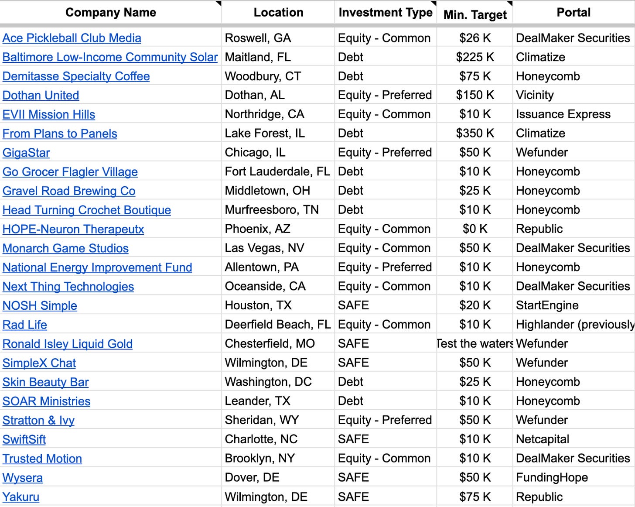Select the Test the waters cell
This screenshot has height=507, width=635.
point(475,344)
